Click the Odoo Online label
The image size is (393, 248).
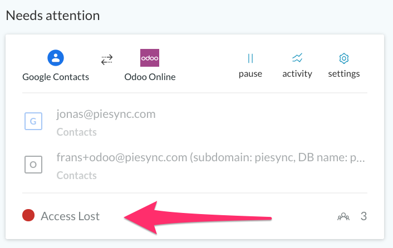point(150,77)
